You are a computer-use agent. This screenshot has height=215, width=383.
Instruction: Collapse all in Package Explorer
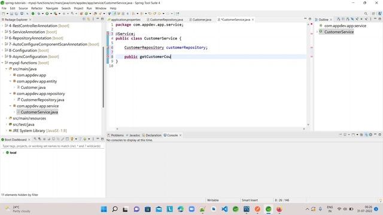coord(84,19)
